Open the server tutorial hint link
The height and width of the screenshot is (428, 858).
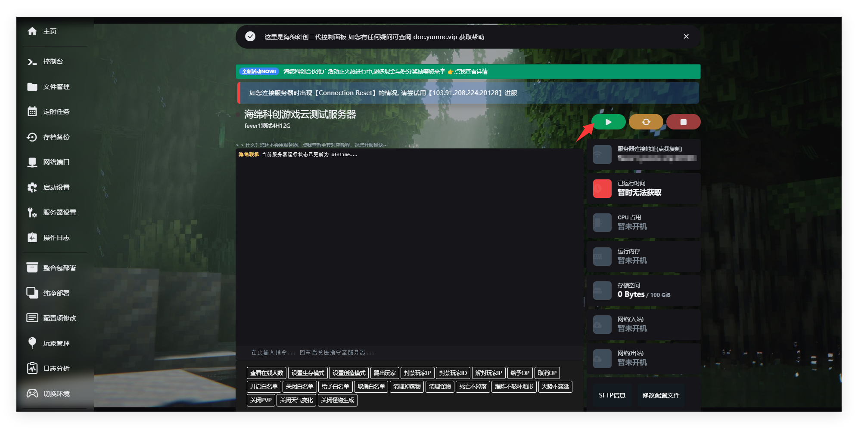point(311,145)
